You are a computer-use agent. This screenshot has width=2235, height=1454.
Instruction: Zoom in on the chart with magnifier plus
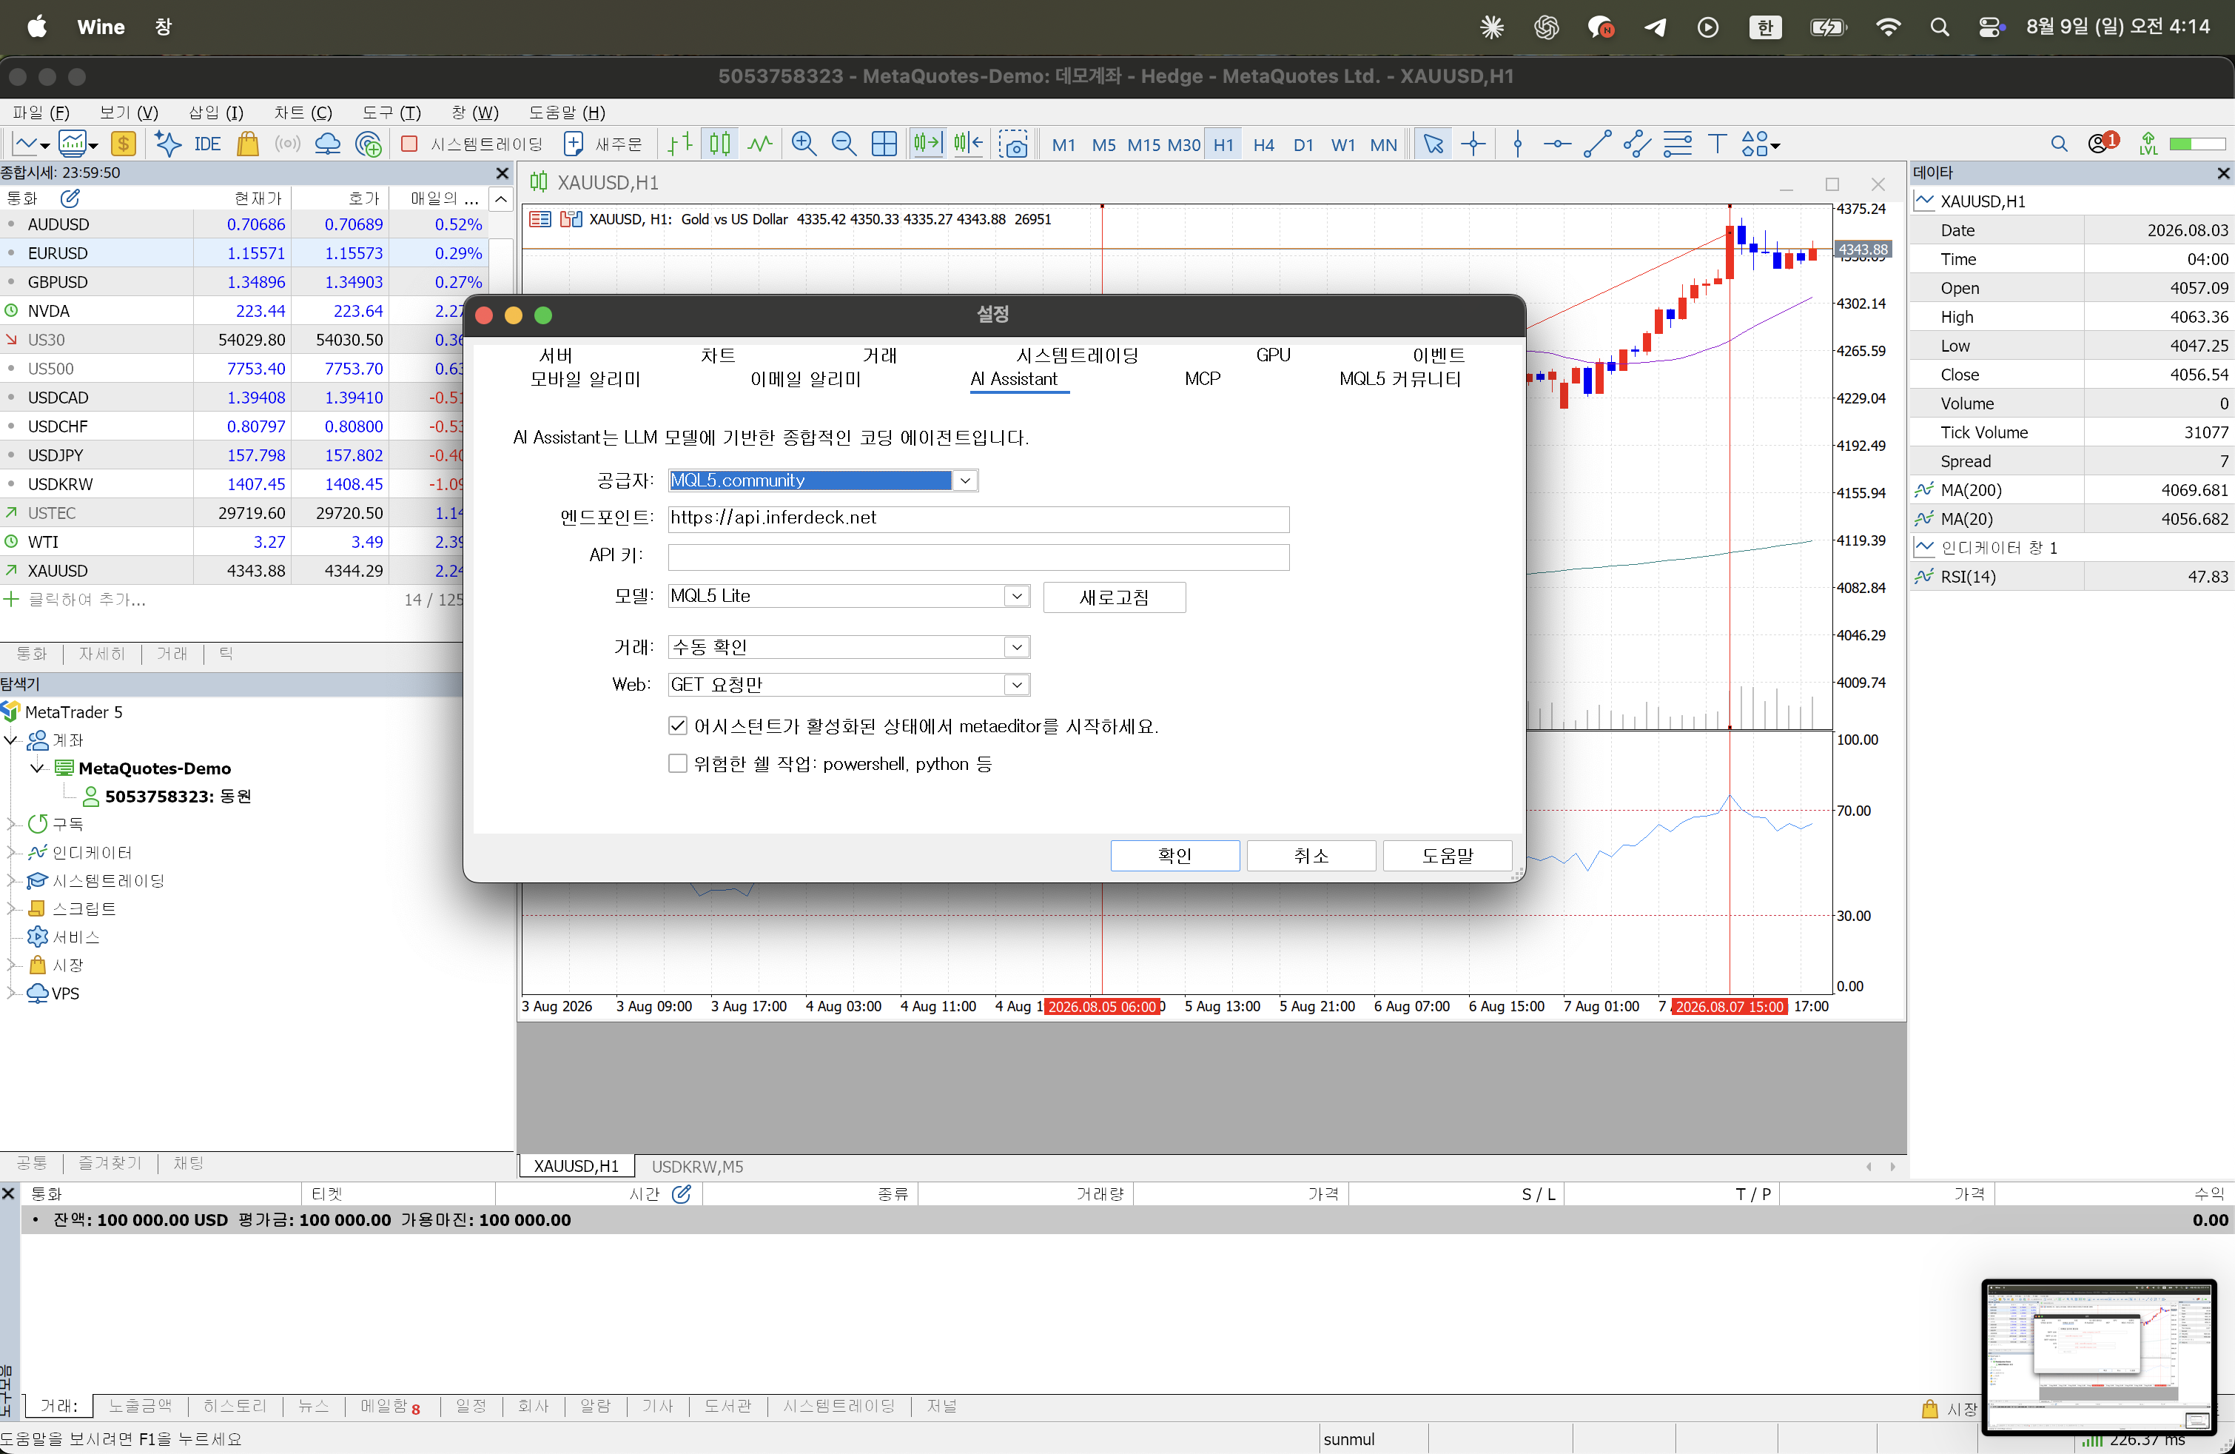(804, 144)
